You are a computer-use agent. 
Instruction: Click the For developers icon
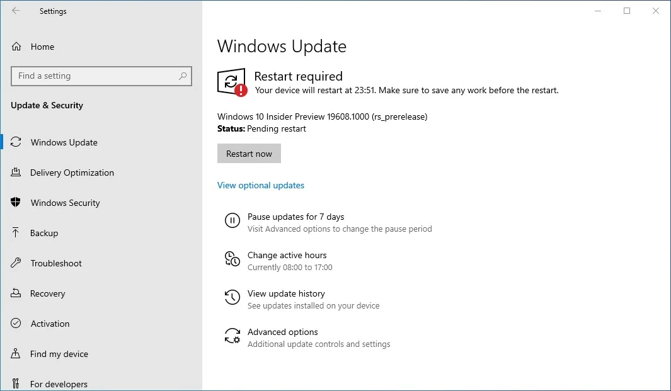point(16,383)
